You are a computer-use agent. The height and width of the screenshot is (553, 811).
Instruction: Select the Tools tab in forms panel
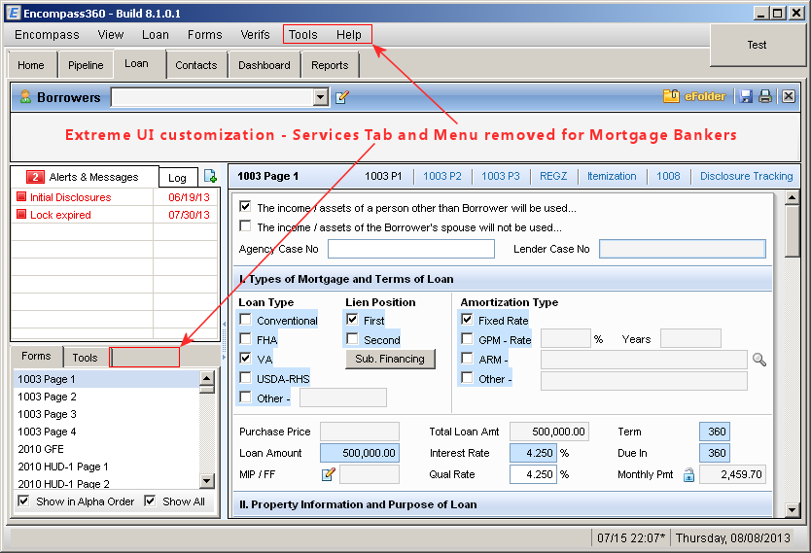(x=86, y=357)
